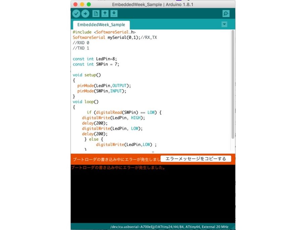Click the board info status bar ATtiny44 External 20 MHz

point(169,227)
